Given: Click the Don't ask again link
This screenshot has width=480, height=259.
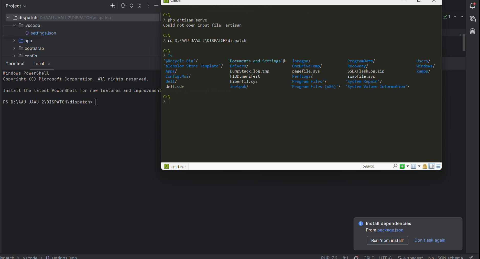Looking at the screenshot, I should pos(430,240).
